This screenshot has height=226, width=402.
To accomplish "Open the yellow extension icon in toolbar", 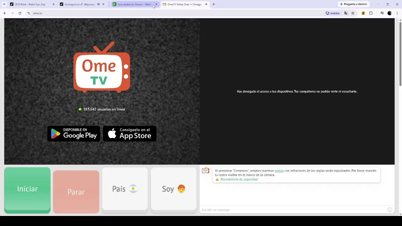I will pyautogui.click(x=363, y=13).
